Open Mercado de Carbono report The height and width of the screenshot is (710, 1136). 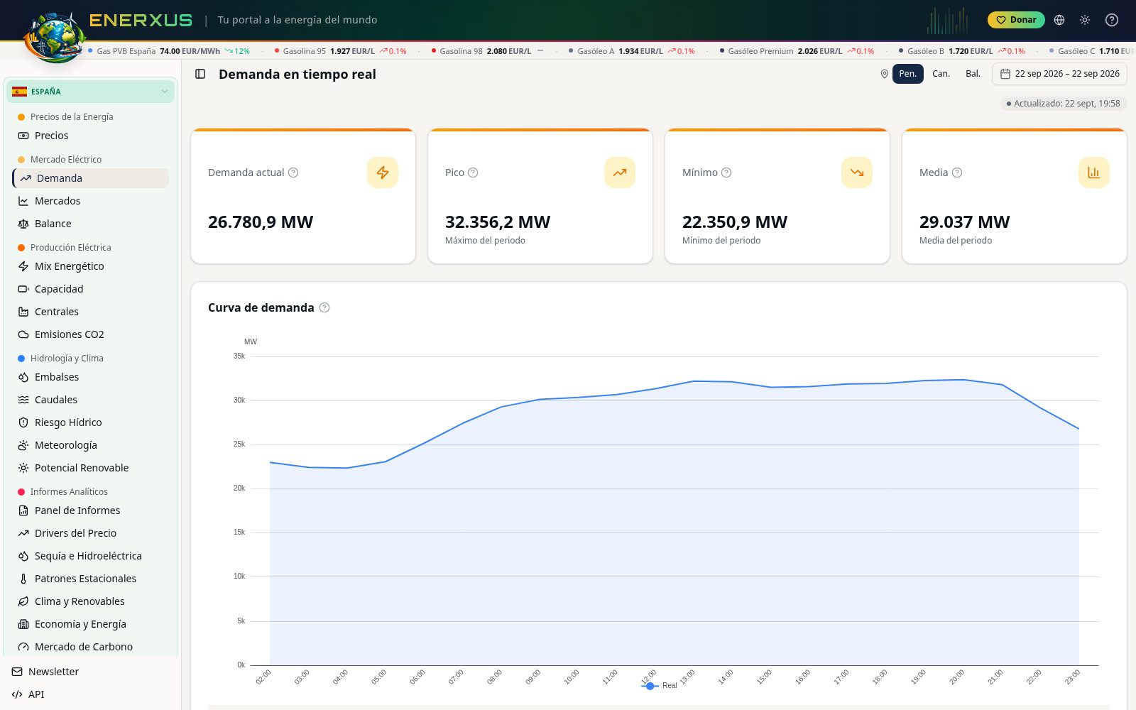pos(90,647)
